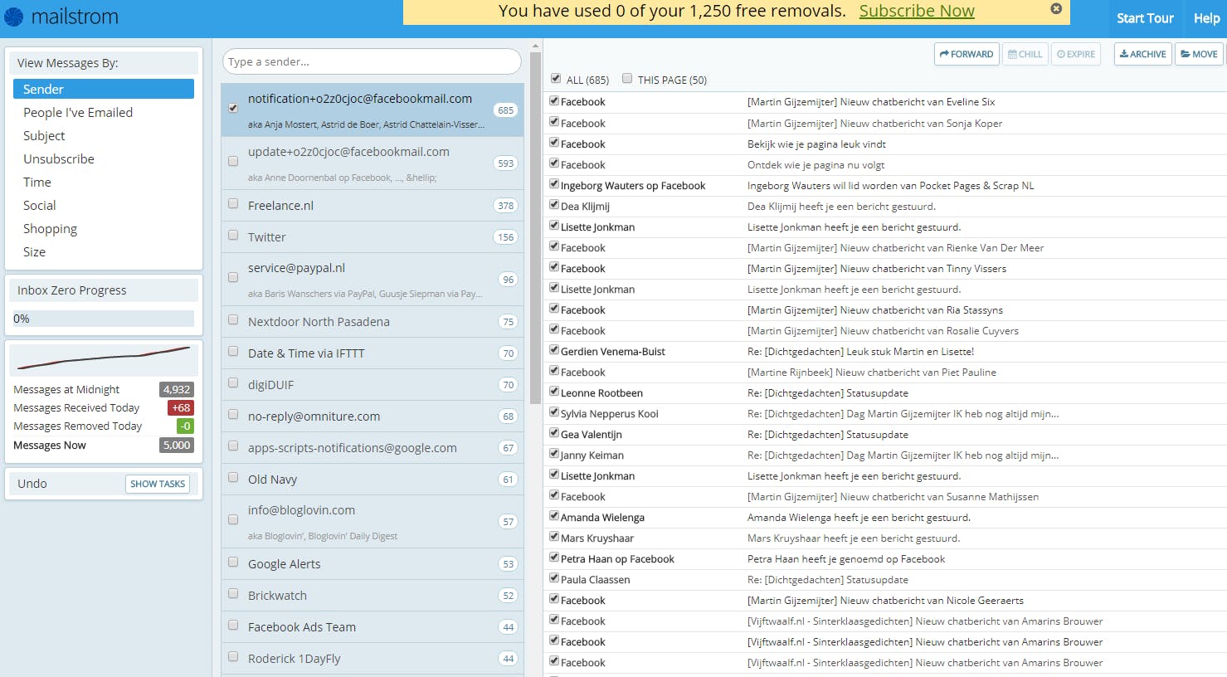Screen dimensions: 1227x677
Task: View messages by Time
Action: (37, 182)
